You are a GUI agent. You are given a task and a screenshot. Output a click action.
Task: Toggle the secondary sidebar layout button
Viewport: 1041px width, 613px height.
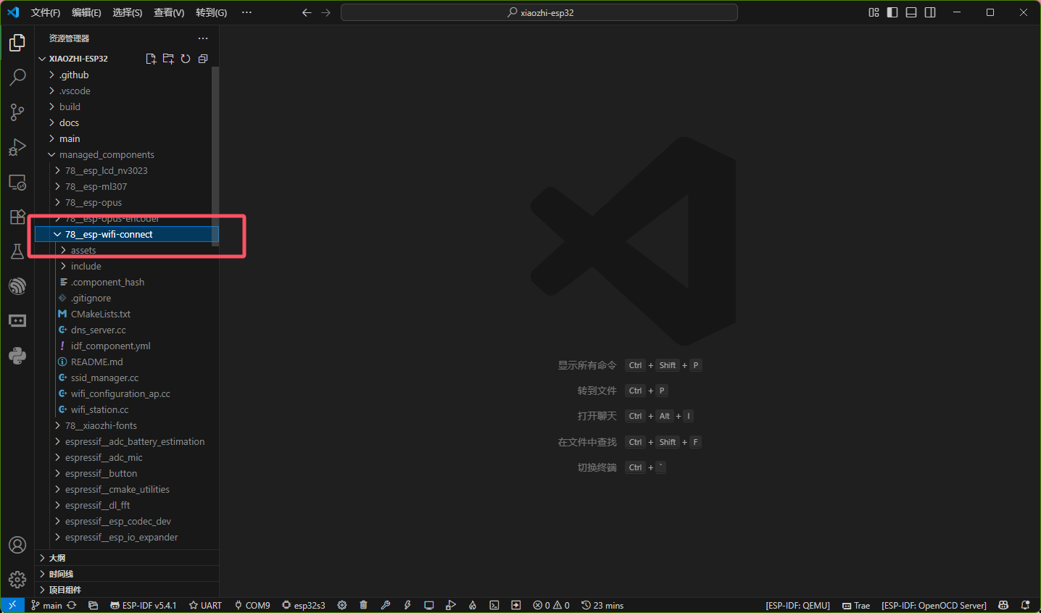pyautogui.click(x=930, y=12)
